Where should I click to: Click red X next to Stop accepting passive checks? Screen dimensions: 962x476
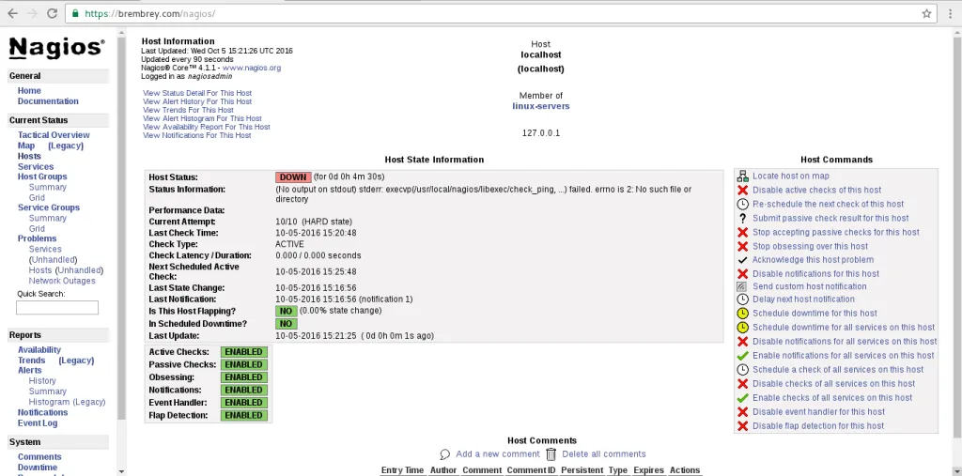pos(742,233)
